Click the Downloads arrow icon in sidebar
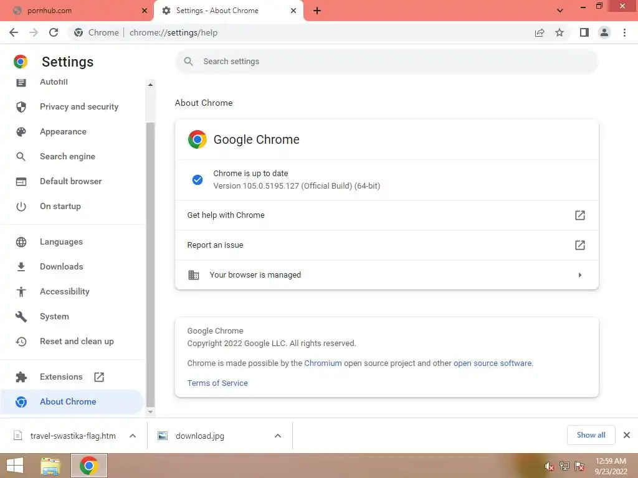The height and width of the screenshot is (478, 638). pos(21,266)
